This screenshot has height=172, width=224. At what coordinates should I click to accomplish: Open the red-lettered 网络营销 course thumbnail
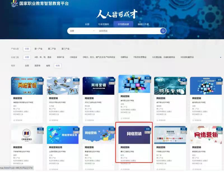tap(206, 135)
